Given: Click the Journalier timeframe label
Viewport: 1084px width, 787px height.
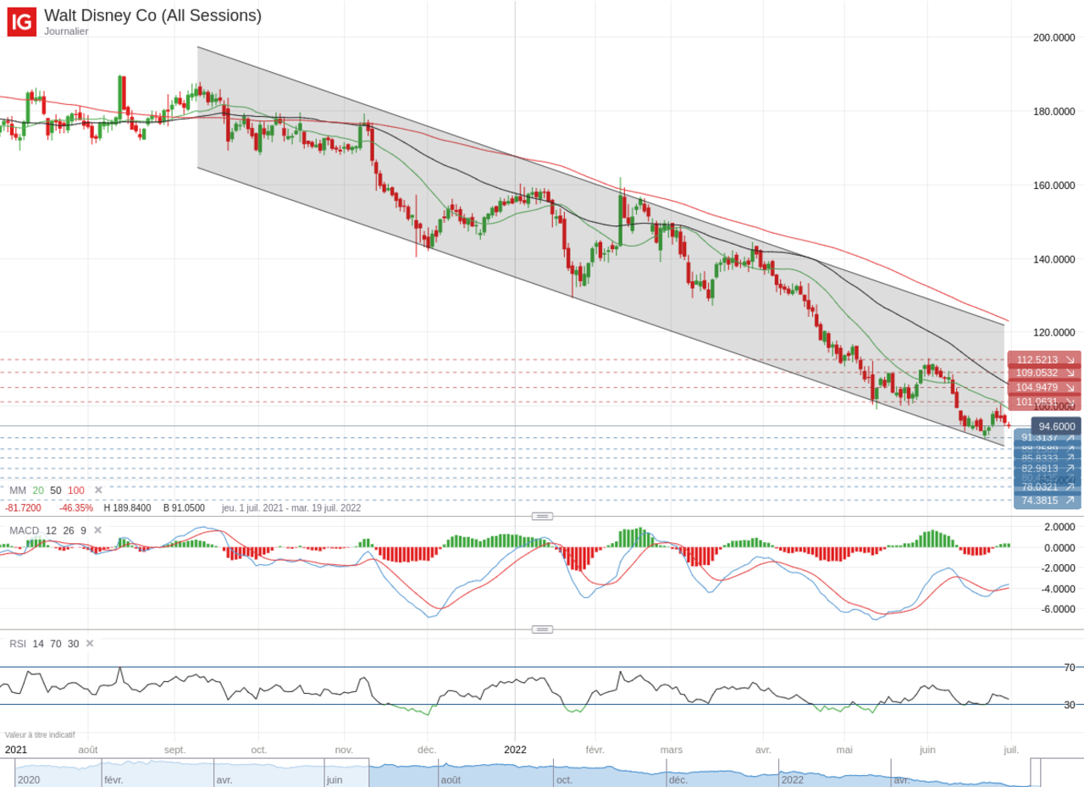Looking at the screenshot, I should point(66,31).
